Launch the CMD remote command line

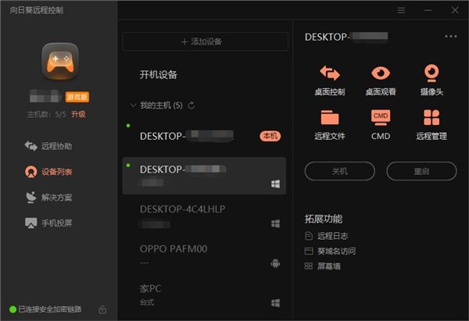click(x=380, y=118)
